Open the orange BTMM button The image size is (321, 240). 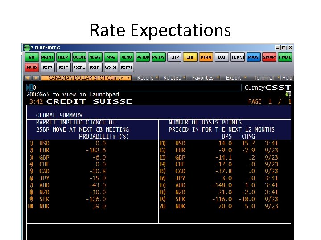[206, 57]
